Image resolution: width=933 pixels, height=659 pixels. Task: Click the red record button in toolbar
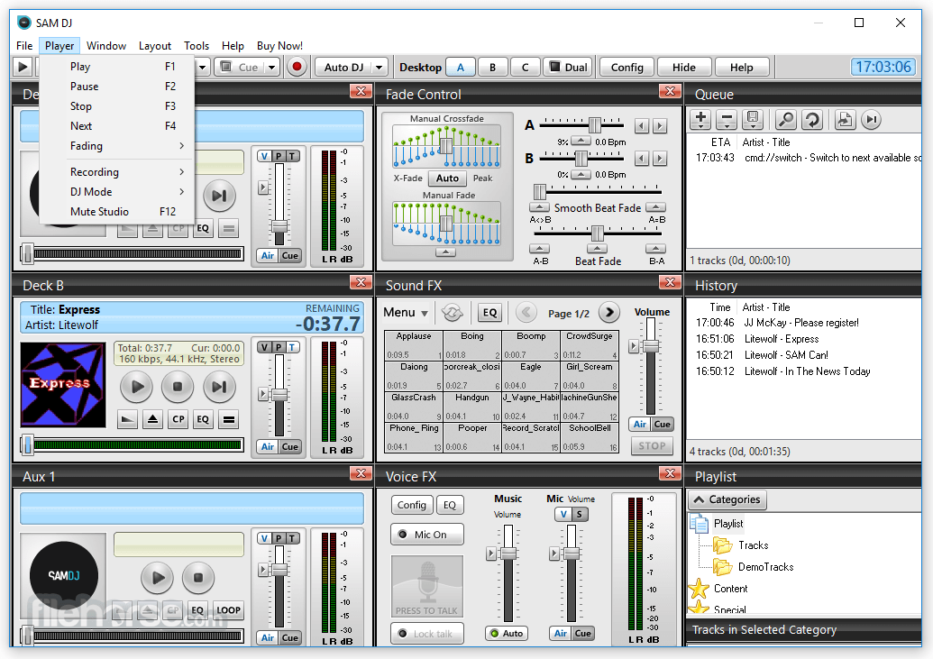(297, 67)
